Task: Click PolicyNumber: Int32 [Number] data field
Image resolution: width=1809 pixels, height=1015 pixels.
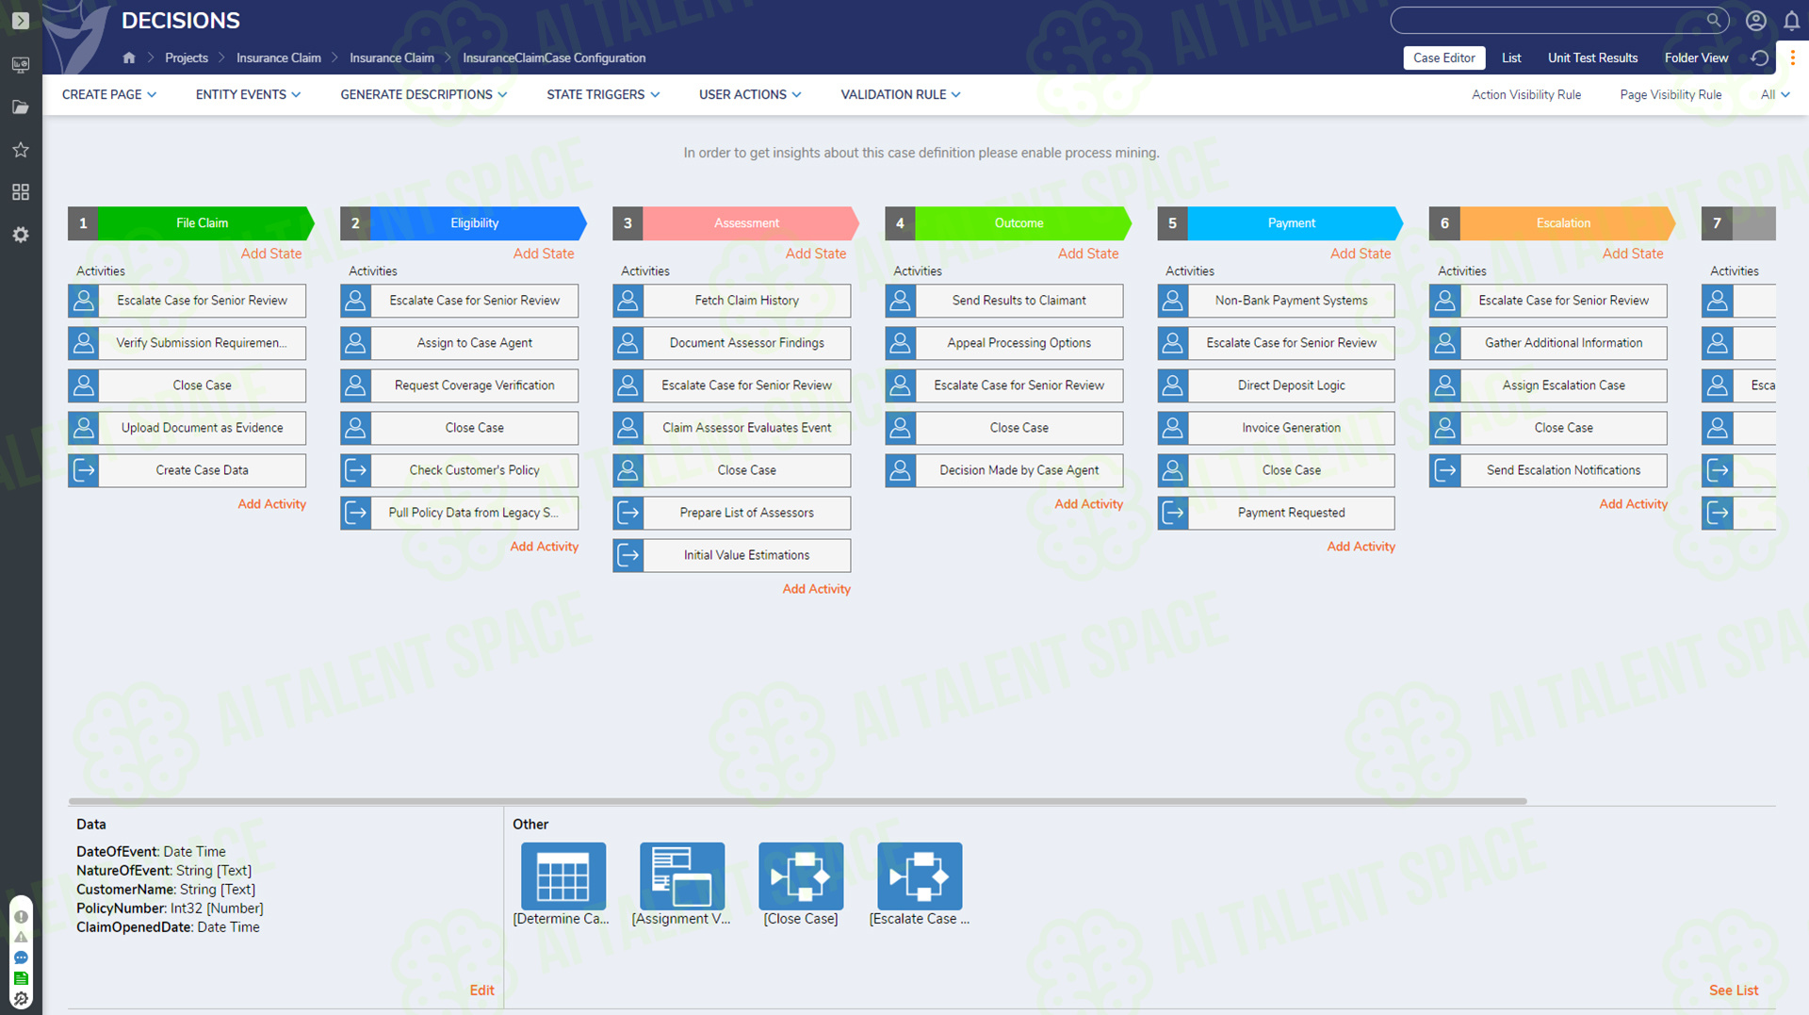Action: pyautogui.click(x=170, y=909)
